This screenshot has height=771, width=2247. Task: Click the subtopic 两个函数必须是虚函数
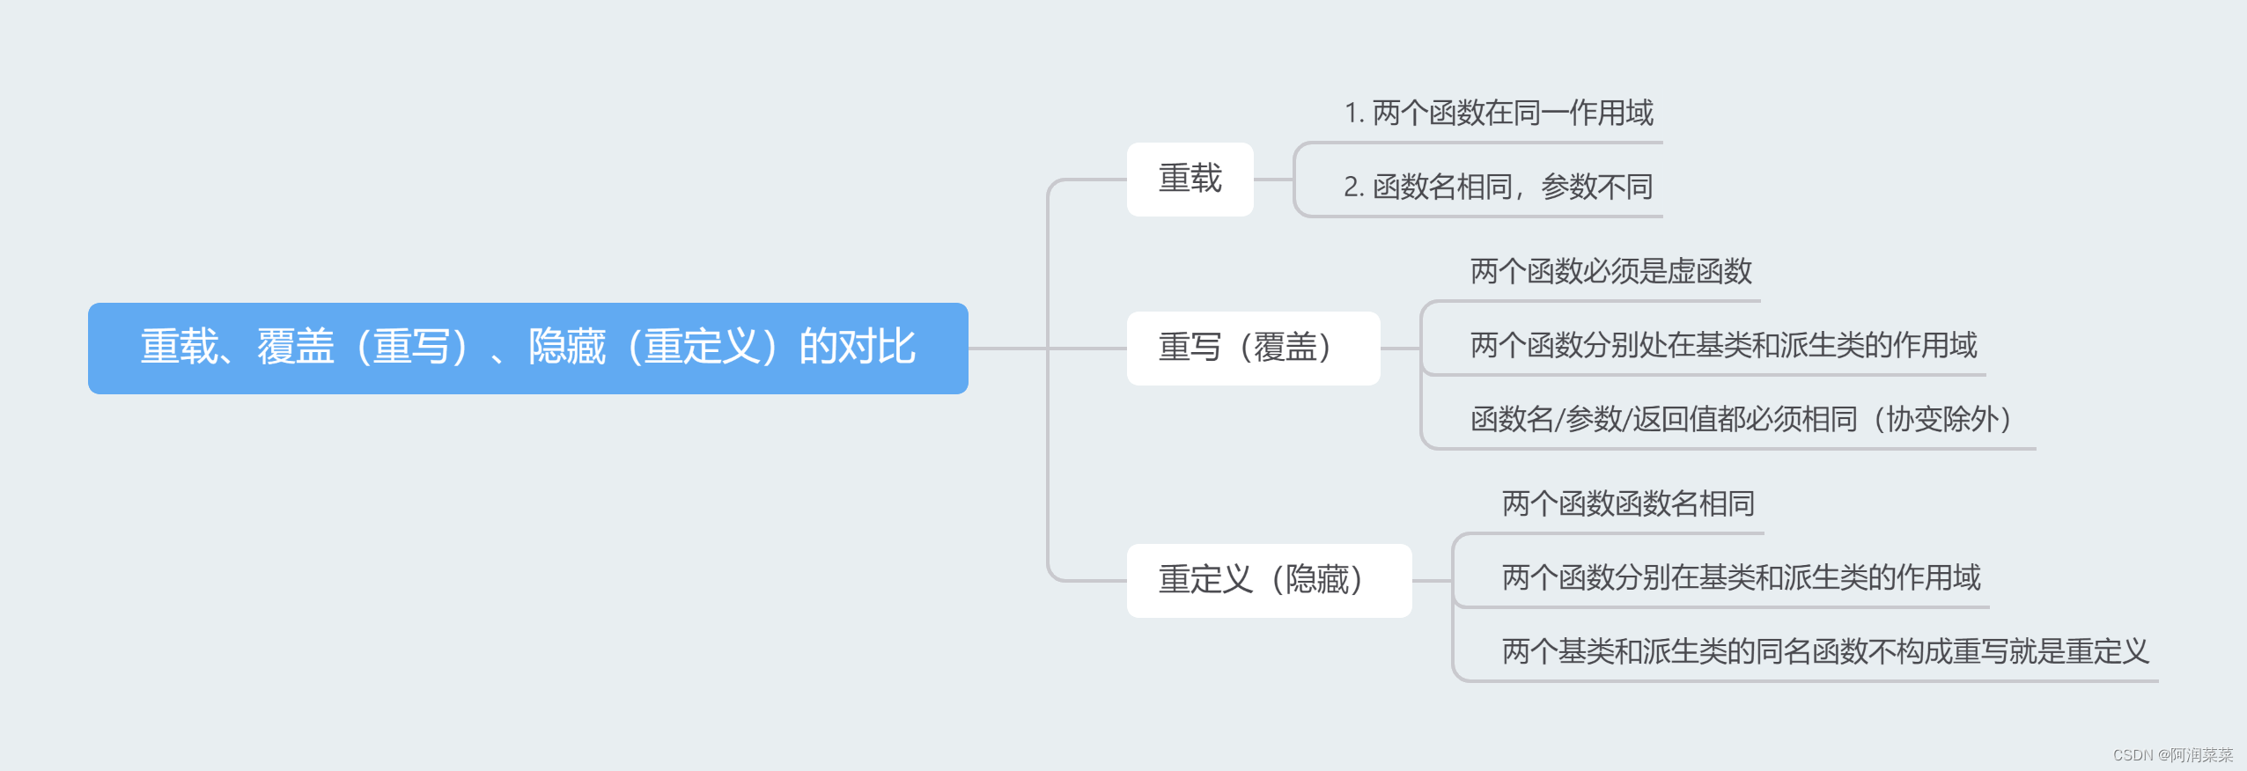1610,272
